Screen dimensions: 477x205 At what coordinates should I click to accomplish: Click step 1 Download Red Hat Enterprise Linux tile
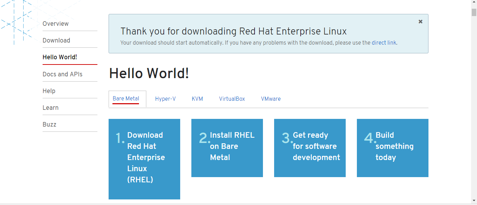[x=144, y=159]
